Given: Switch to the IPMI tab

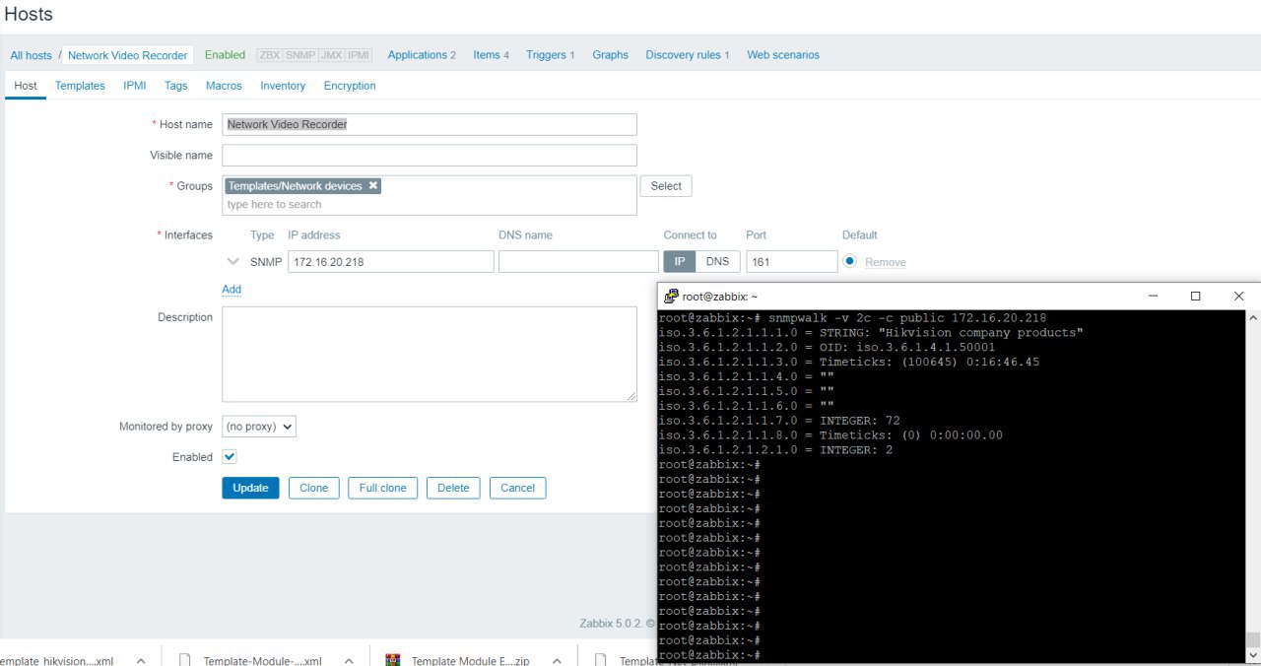Looking at the screenshot, I should (135, 86).
